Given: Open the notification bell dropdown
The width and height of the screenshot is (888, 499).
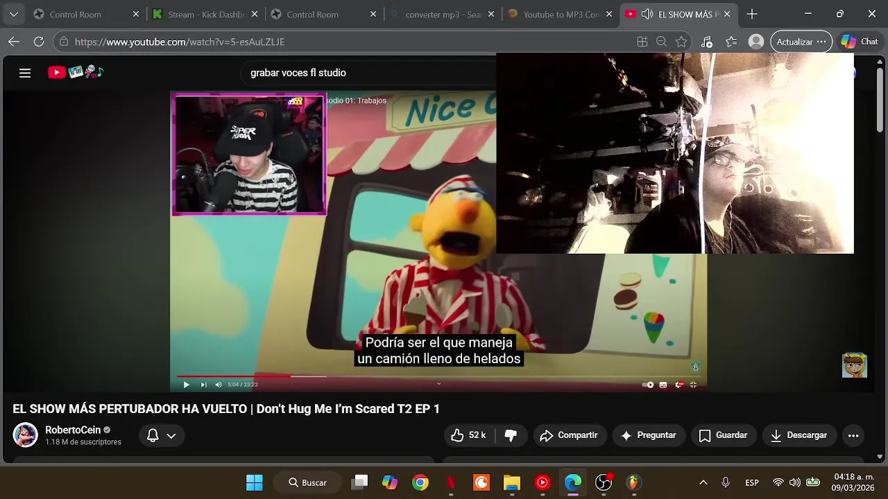Looking at the screenshot, I should click(161, 435).
